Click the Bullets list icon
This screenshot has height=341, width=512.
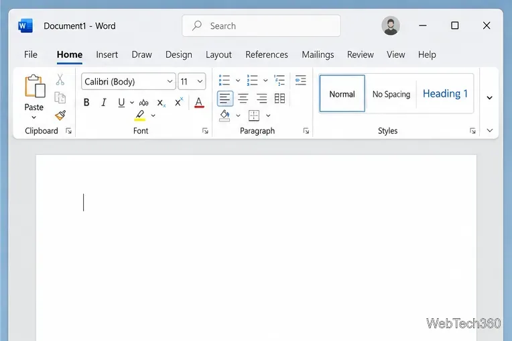(225, 80)
